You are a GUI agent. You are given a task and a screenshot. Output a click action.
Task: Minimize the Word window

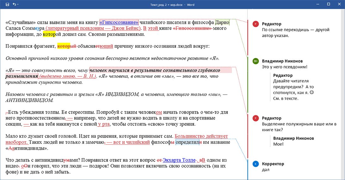318,4
